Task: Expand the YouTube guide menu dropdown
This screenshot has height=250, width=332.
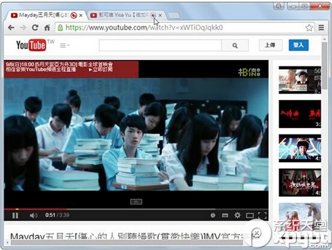Action: pos(64,45)
